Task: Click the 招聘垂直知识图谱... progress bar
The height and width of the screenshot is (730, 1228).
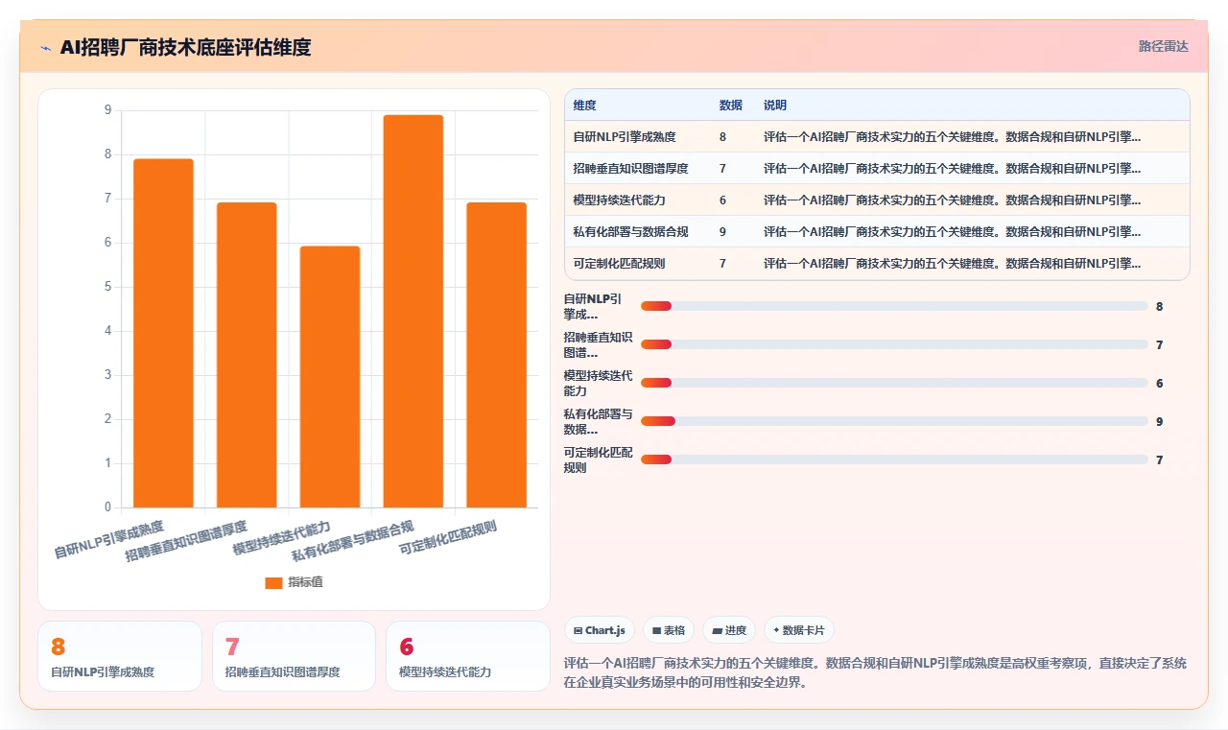Action: [x=894, y=344]
